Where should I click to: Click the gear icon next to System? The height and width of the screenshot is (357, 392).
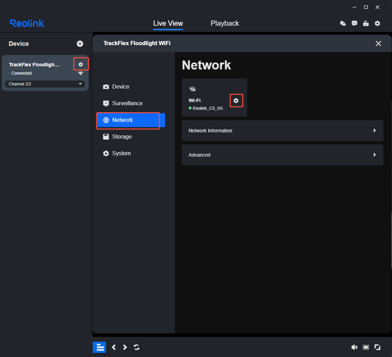point(106,153)
